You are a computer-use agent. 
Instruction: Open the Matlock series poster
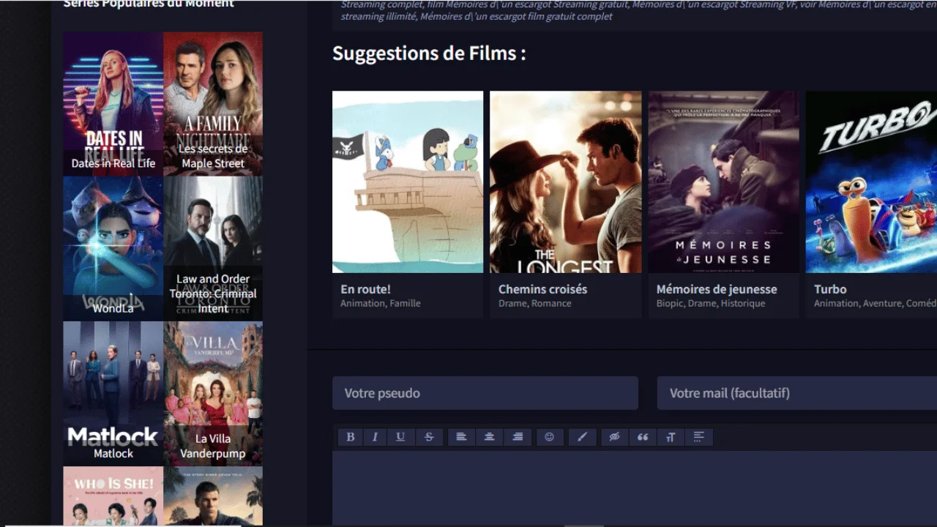113,393
